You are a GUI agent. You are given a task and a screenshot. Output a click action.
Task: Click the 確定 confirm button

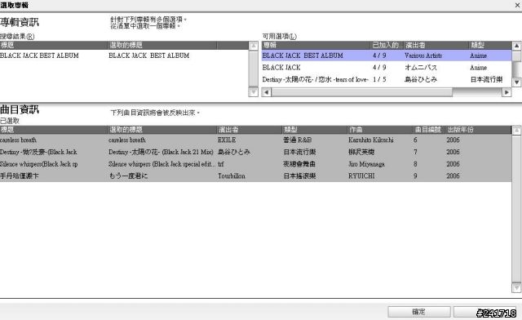tap(418, 312)
